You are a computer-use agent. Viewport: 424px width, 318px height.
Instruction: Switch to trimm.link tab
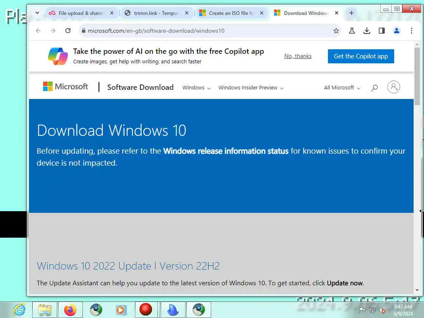tap(156, 13)
